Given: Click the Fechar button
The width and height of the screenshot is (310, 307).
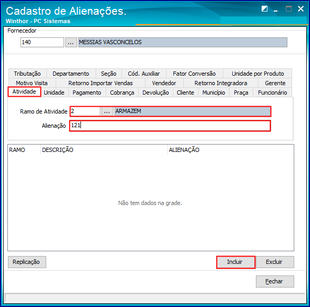Looking at the screenshot, I should pos(275,281).
